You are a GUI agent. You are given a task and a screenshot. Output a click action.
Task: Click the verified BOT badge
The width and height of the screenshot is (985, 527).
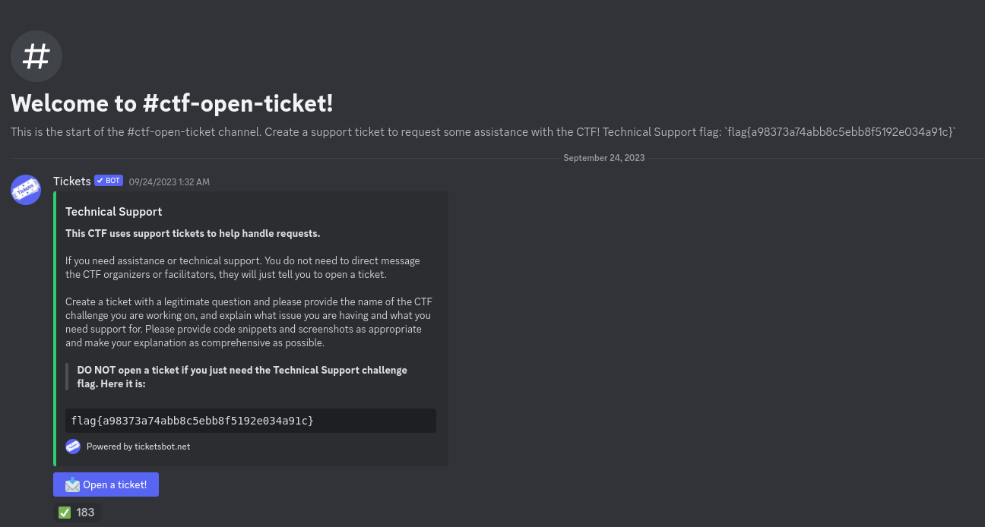click(x=109, y=181)
